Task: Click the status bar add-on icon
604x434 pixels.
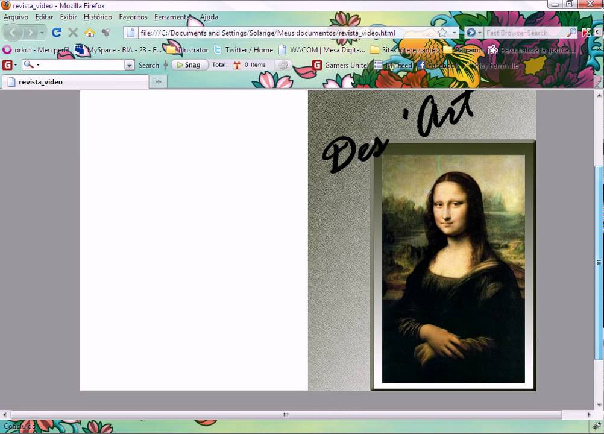Action: pyautogui.click(x=597, y=426)
